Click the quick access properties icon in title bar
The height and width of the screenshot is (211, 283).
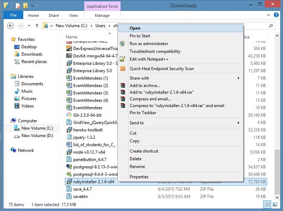(18, 5)
